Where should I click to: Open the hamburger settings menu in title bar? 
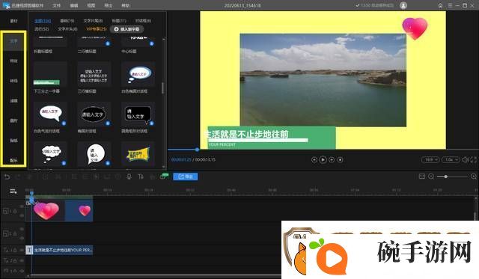450,5
